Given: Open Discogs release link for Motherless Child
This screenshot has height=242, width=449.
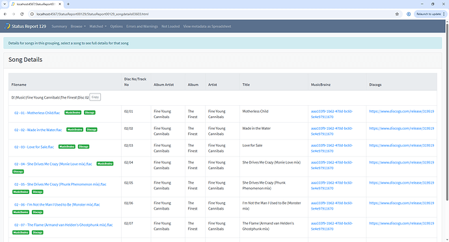Looking at the screenshot, I should (x=401, y=112).
